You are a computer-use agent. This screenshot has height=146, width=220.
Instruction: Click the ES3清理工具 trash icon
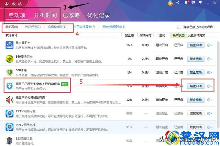(x=9, y=141)
